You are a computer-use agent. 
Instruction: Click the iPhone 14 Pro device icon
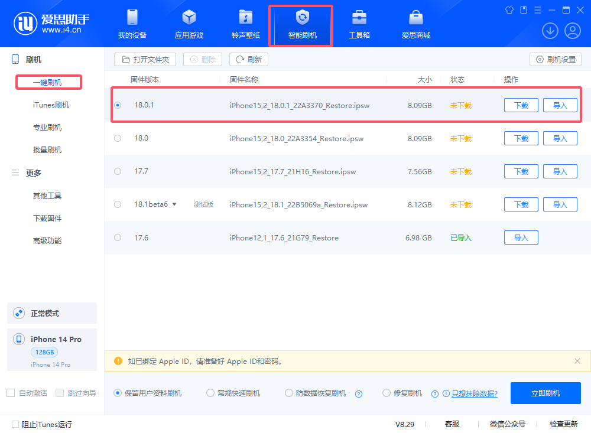pos(19,339)
